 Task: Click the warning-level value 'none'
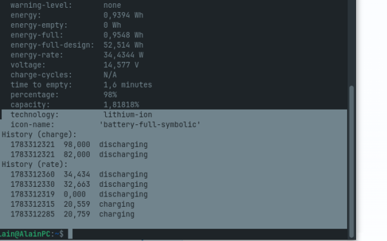coord(112,5)
